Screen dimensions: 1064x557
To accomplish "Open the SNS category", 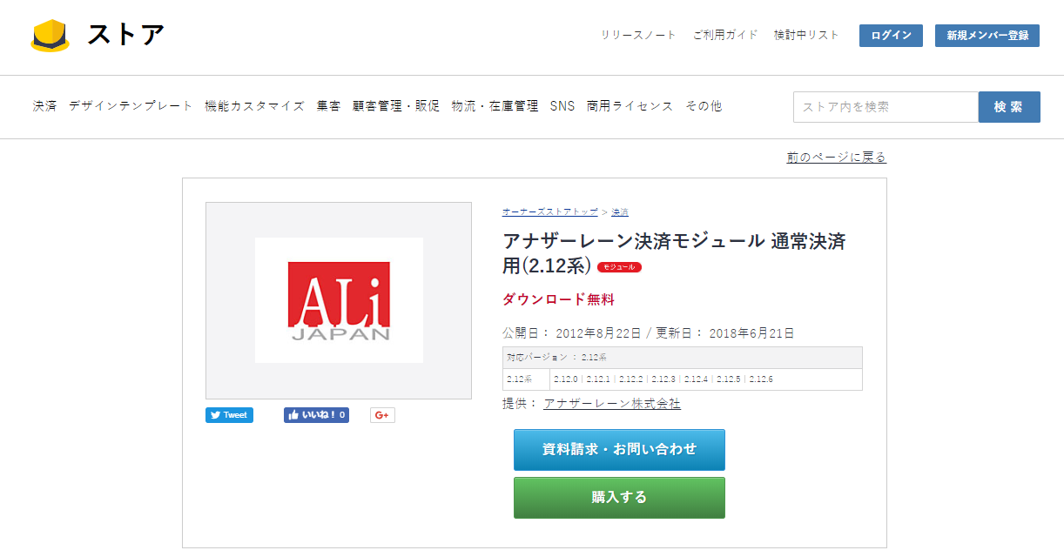I will click(x=562, y=106).
